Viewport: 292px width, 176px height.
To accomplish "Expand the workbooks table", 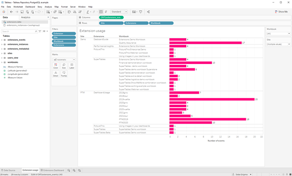I will pos(2,62).
